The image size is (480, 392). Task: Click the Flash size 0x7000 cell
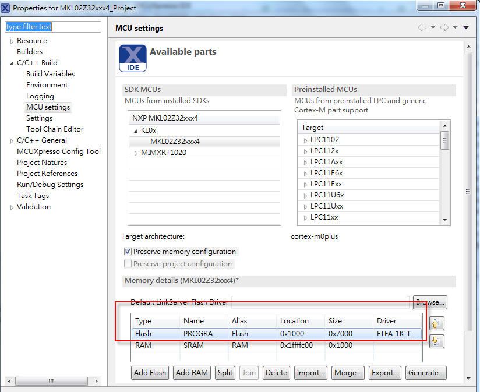[x=349, y=334]
